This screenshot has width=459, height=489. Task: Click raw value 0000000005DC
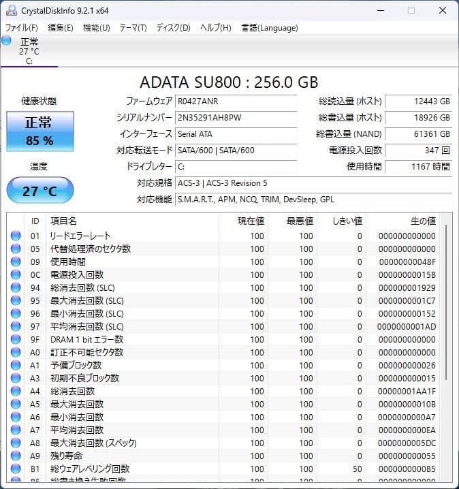point(407,443)
